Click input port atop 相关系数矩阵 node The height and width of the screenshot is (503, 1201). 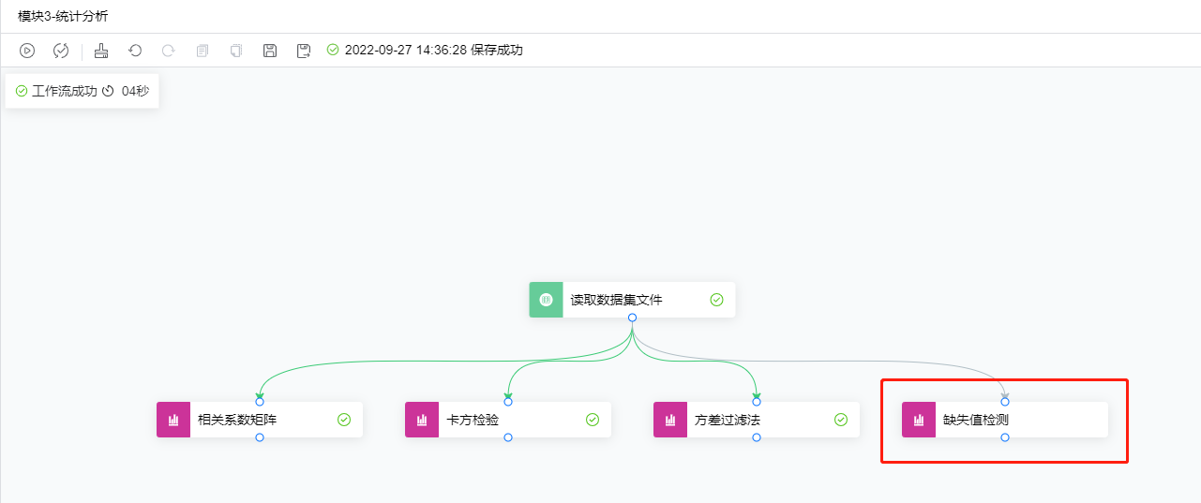260,402
